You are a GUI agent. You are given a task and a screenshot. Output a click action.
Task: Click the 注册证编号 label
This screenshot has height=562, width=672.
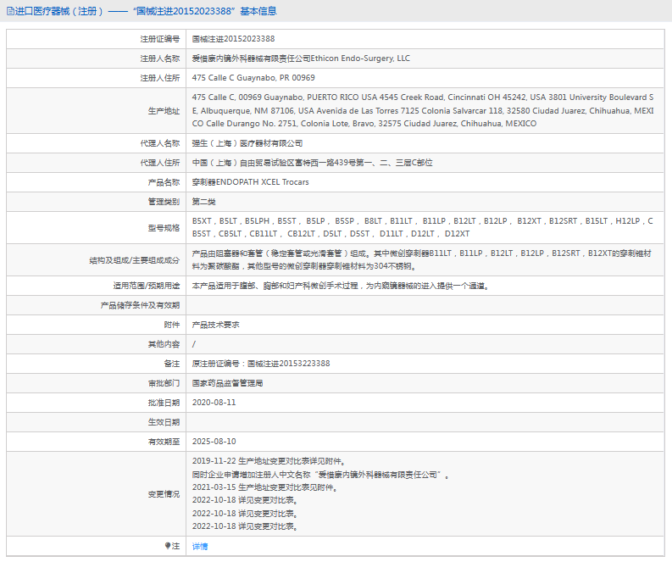[x=160, y=39]
